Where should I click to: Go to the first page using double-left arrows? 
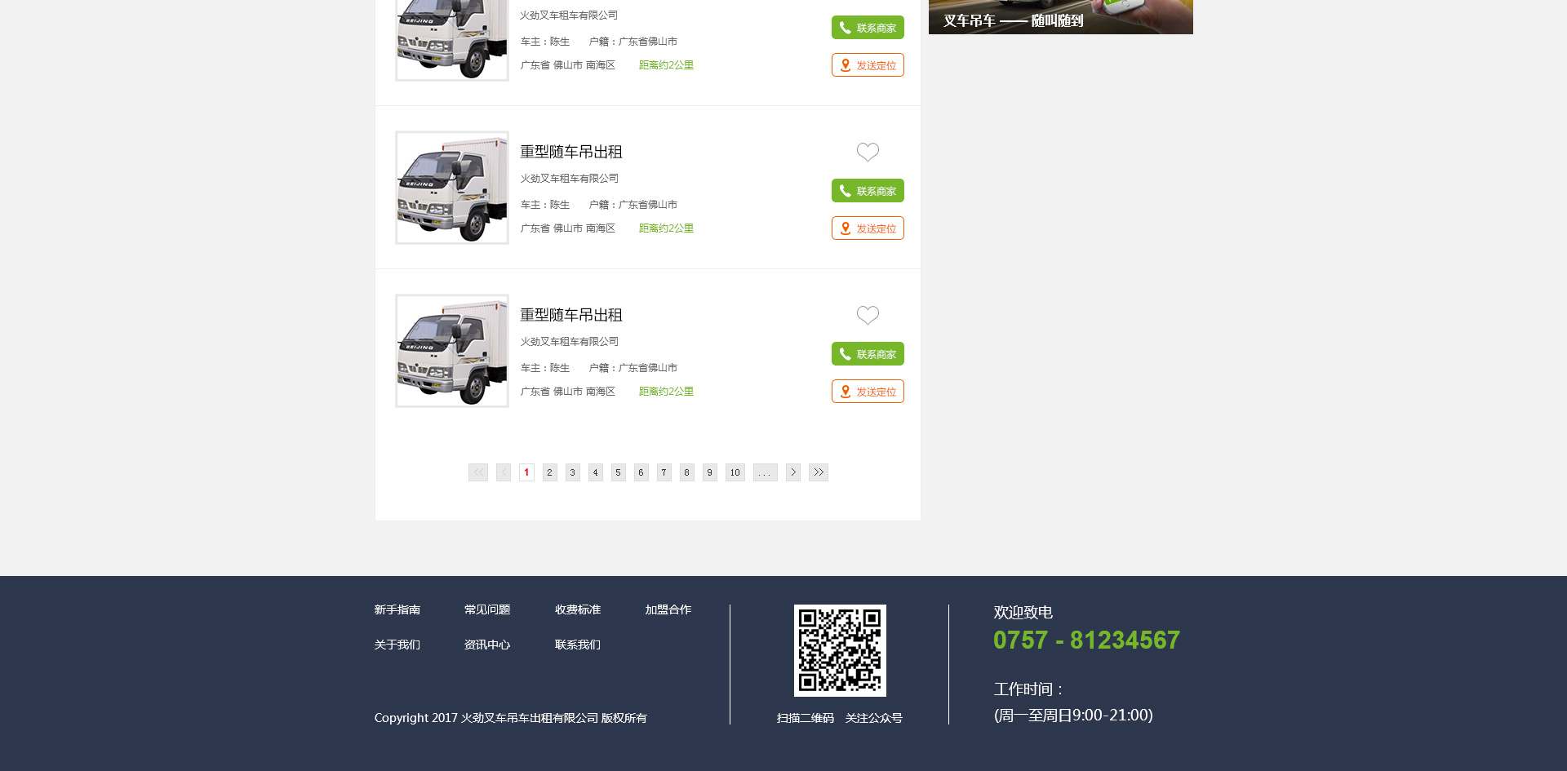(478, 472)
